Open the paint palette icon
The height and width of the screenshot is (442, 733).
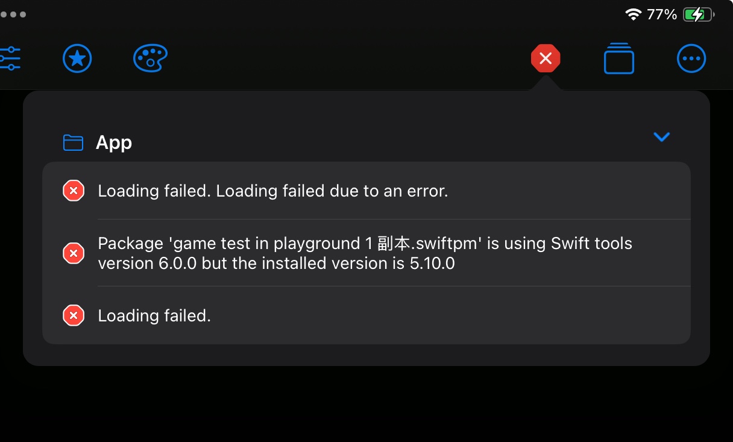150,58
